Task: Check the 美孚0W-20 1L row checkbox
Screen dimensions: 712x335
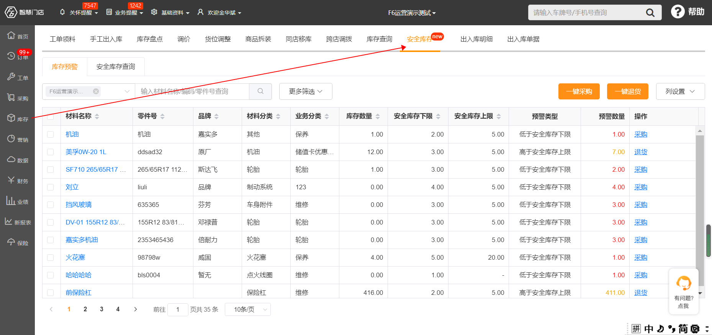Action: 51,152
